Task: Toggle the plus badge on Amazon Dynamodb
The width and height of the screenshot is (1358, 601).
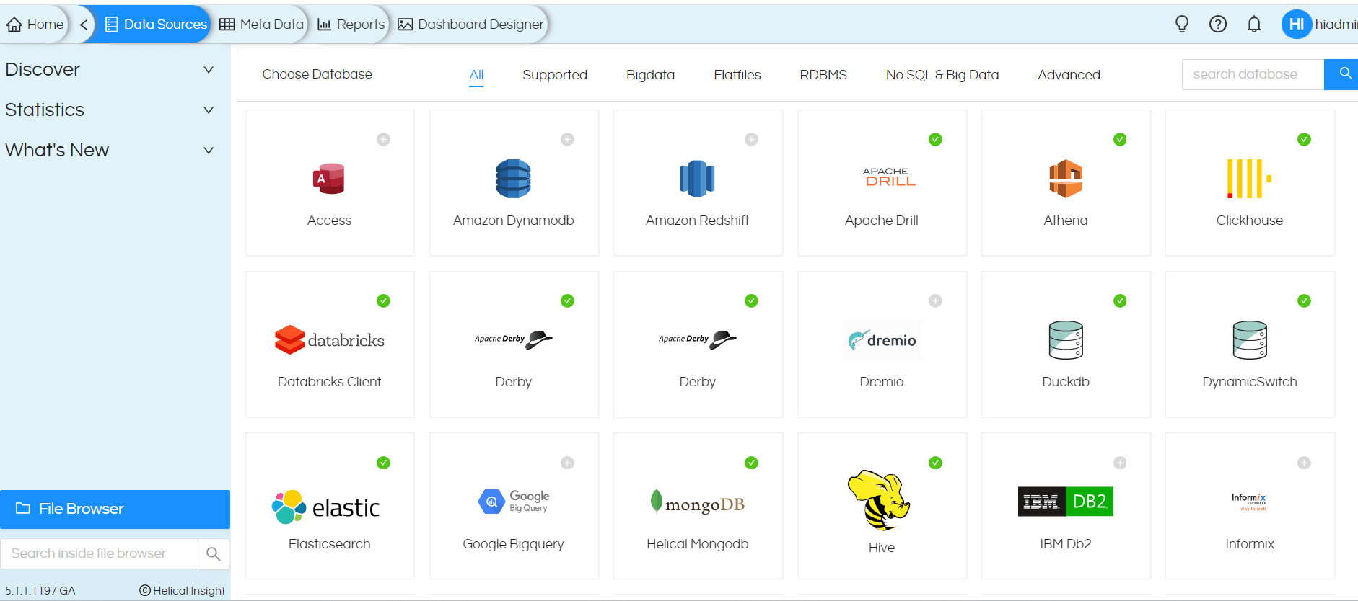Action: (568, 139)
